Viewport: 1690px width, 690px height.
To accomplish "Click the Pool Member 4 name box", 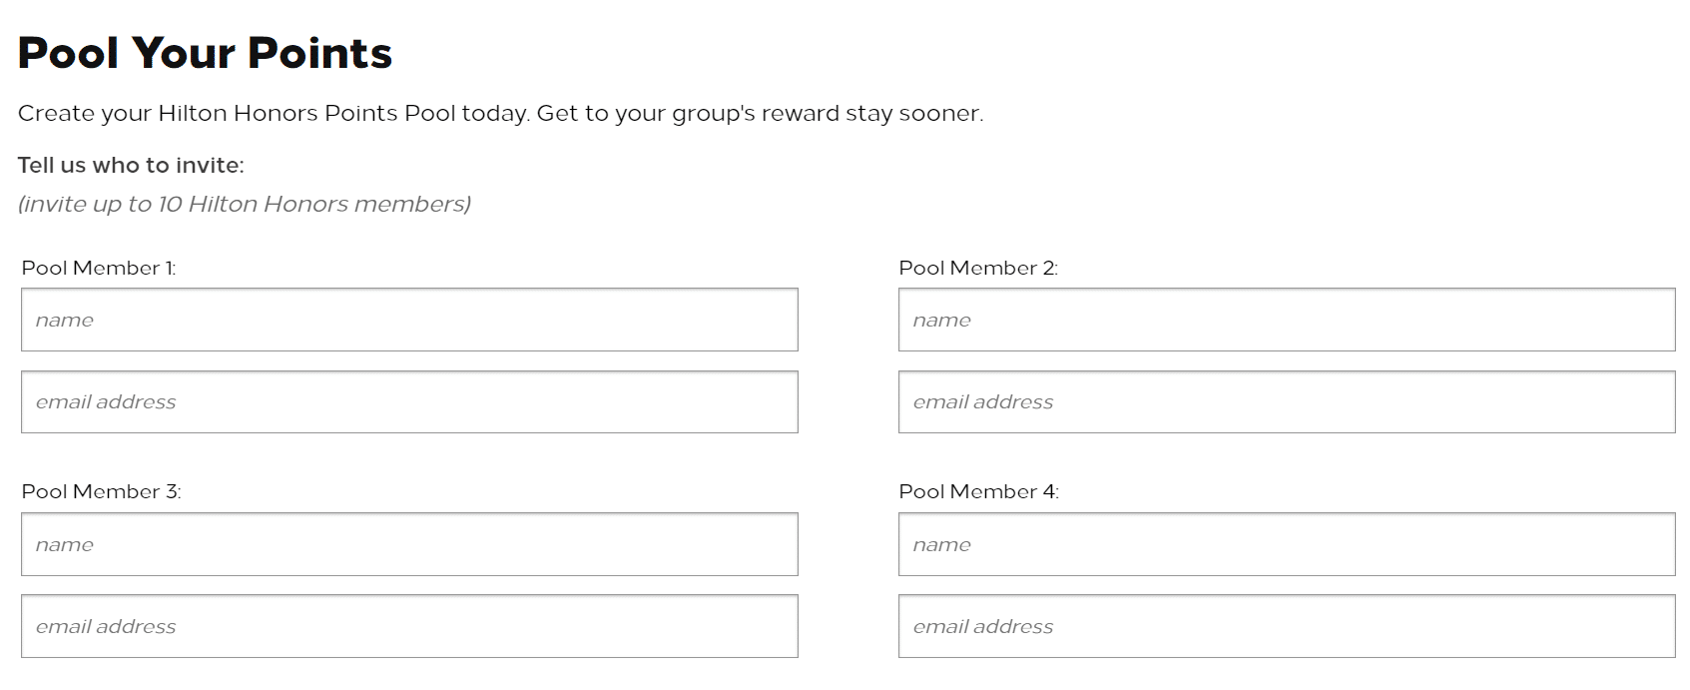I will click(x=1287, y=544).
